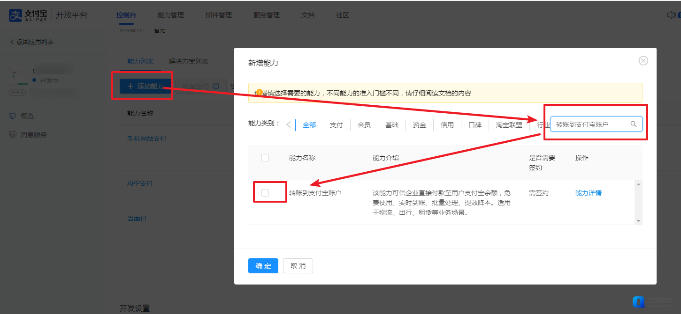Toggle the select-all checkbox in table header
The width and height of the screenshot is (681, 314).
click(x=265, y=158)
